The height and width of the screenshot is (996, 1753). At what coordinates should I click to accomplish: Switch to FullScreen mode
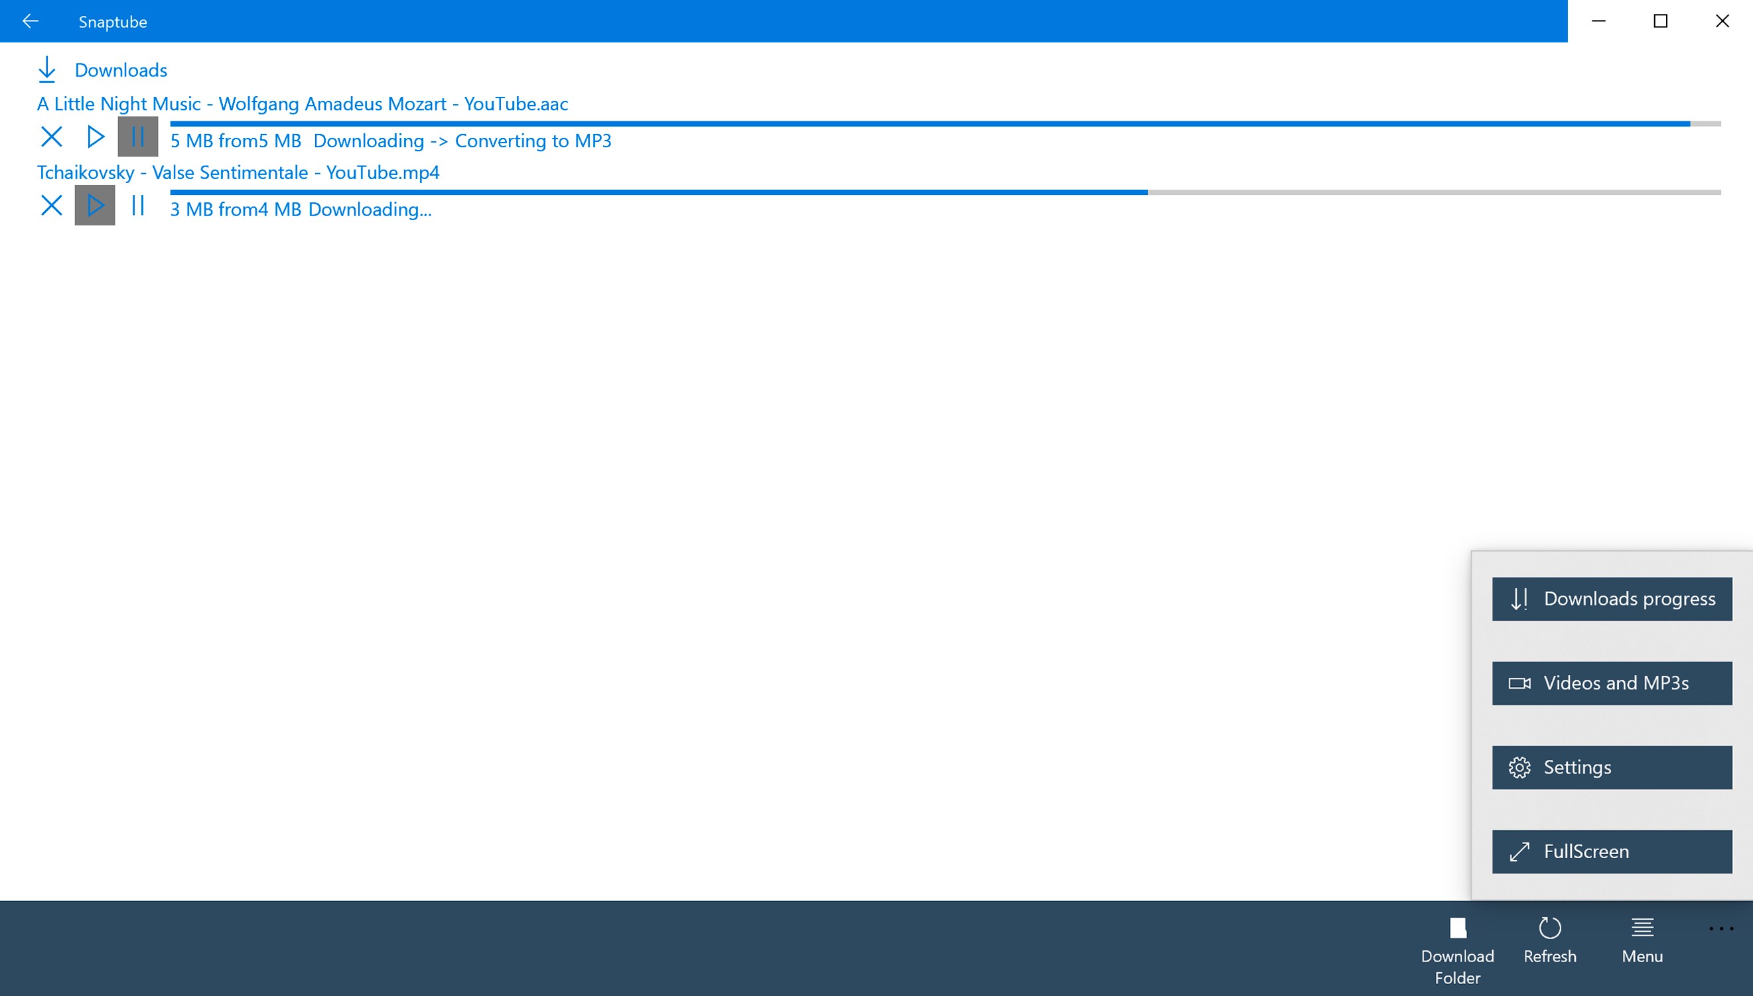[1612, 851]
